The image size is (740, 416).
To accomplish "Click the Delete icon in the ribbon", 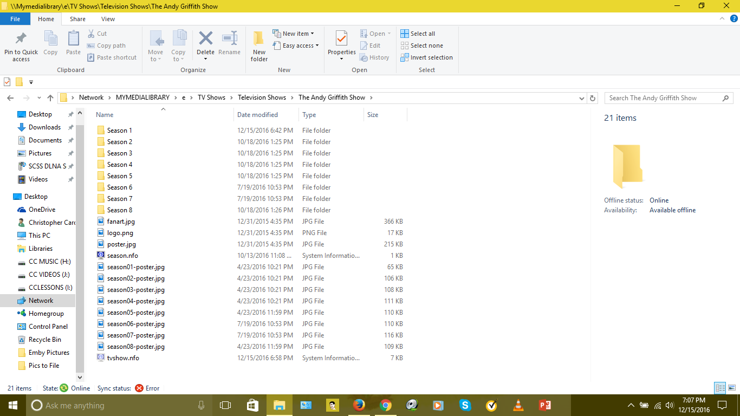I will (x=205, y=42).
